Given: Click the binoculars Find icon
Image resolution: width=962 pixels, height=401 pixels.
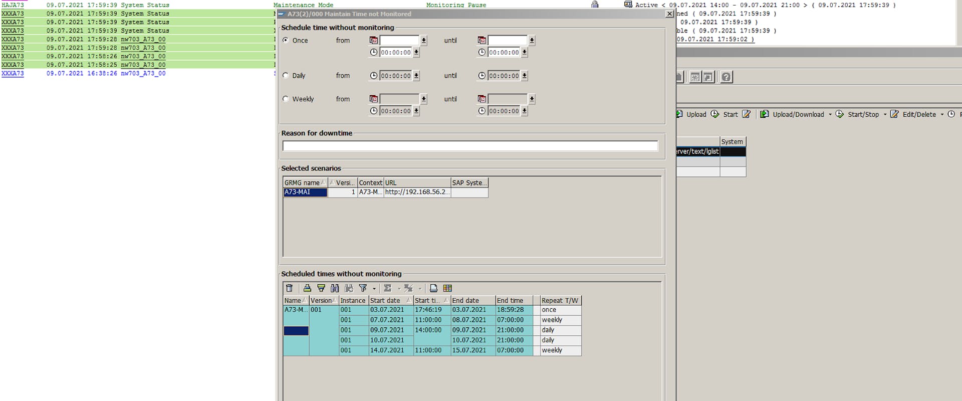Looking at the screenshot, I should point(335,288).
